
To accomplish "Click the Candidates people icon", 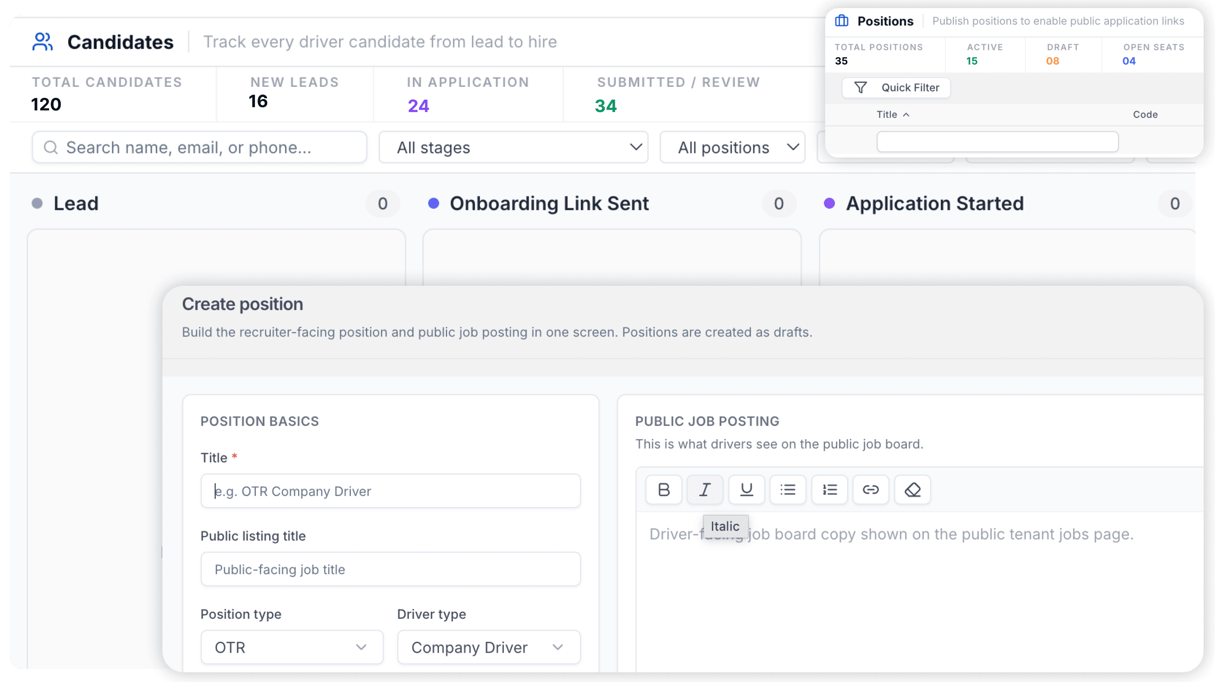I will pyautogui.click(x=43, y=41).
